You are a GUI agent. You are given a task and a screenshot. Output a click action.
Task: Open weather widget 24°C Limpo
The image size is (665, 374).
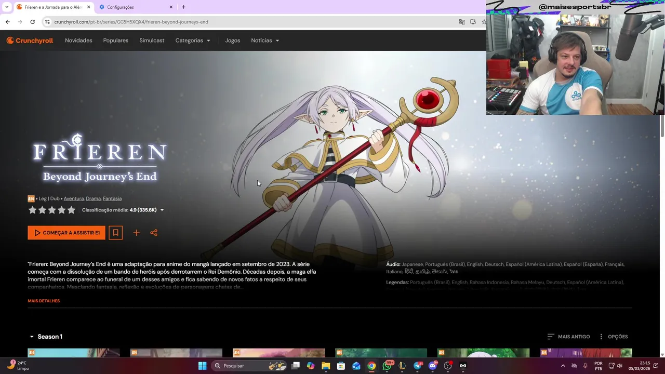click(x=19, y=366)
